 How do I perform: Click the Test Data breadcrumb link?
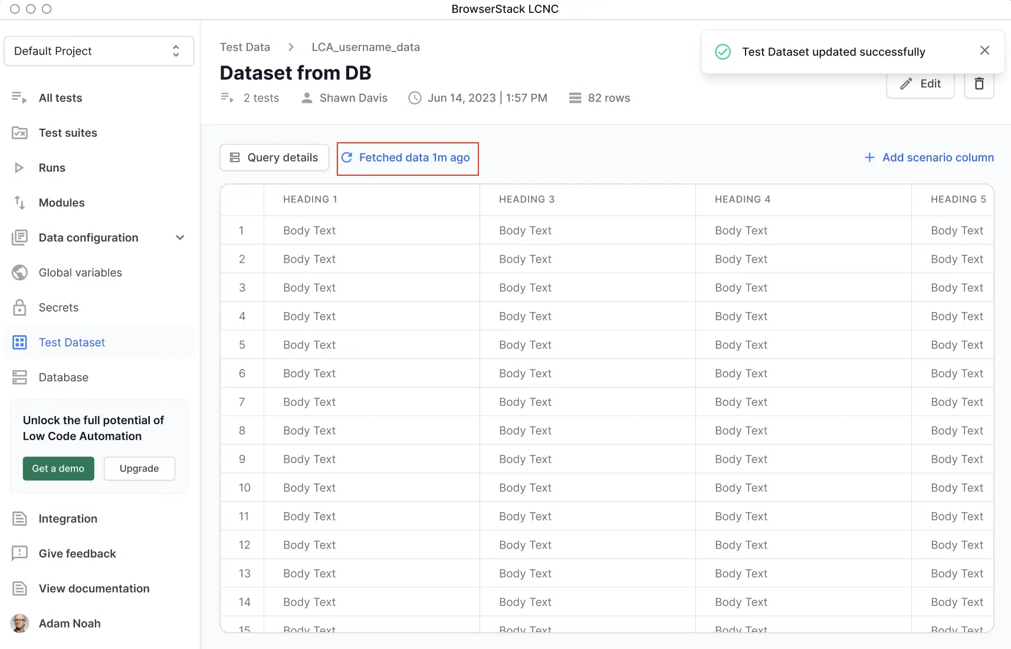coord(245,47)
